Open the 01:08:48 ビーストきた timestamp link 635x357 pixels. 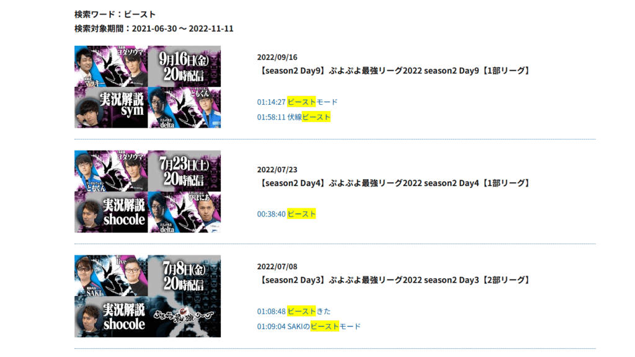pos(293,311)
